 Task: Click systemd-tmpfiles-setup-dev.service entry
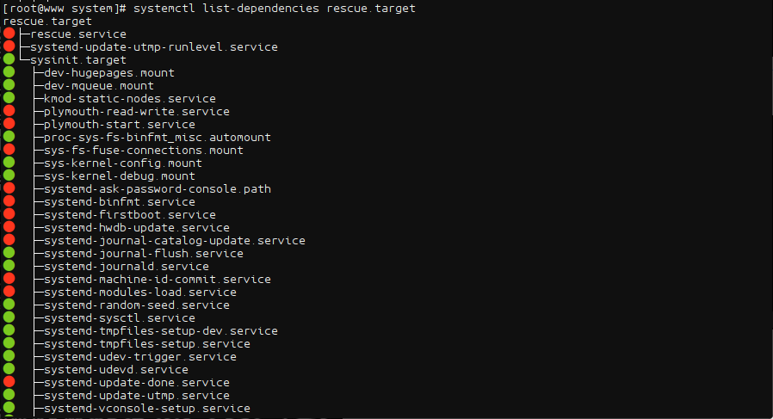point(161,330)
